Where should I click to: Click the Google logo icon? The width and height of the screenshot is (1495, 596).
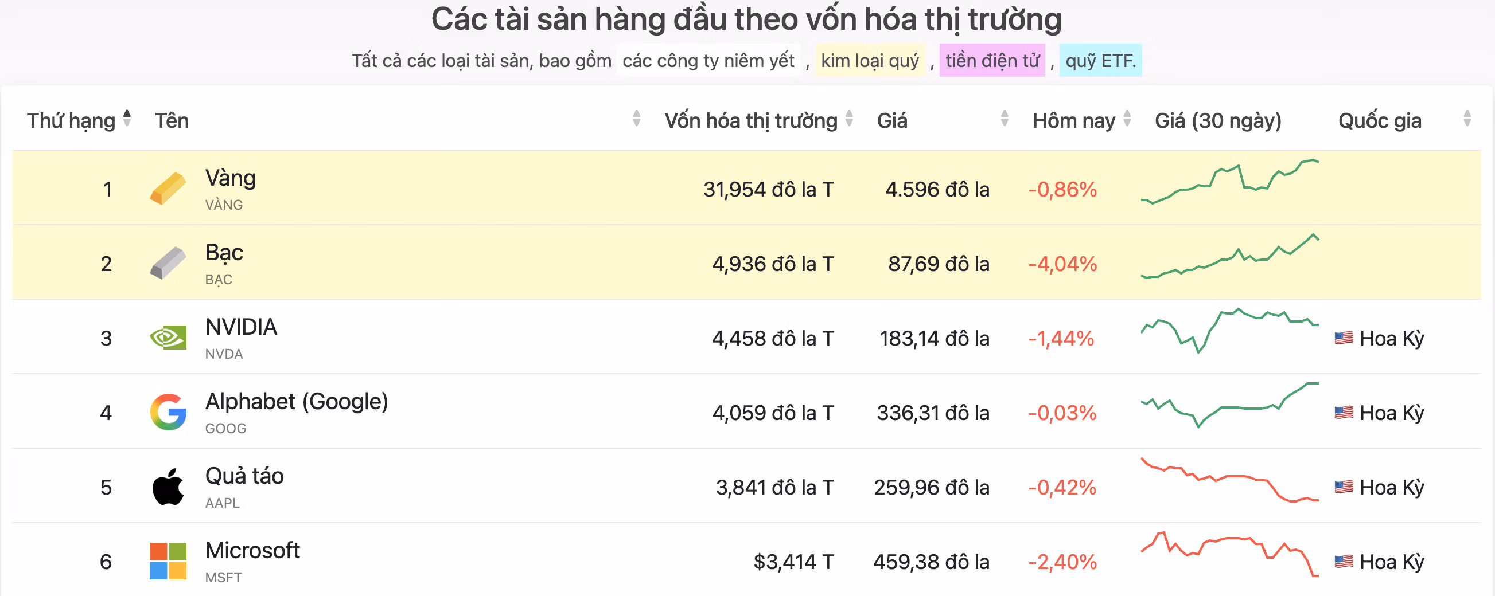[x=168, y=412]
